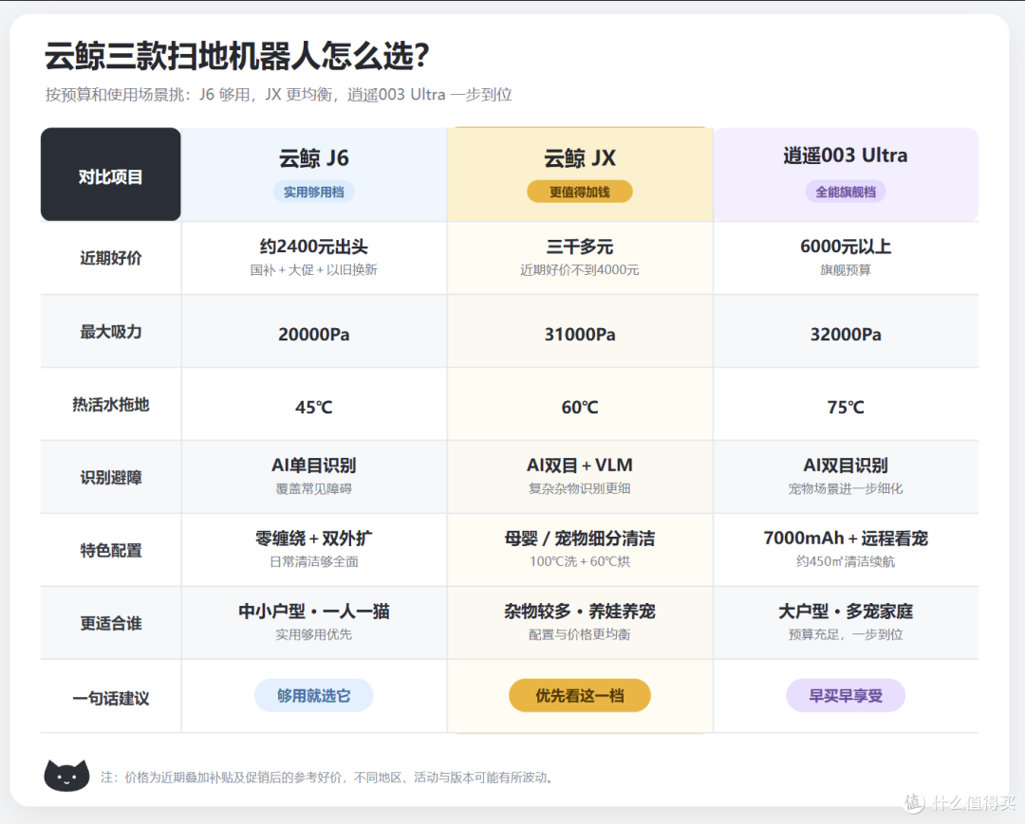
Task: Select the 云鲸 J6 column heading
Action: click(x=314, y=158)
